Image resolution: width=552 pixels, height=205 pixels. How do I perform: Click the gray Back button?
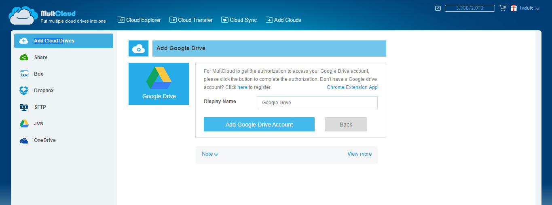click(x=346, y=125)
